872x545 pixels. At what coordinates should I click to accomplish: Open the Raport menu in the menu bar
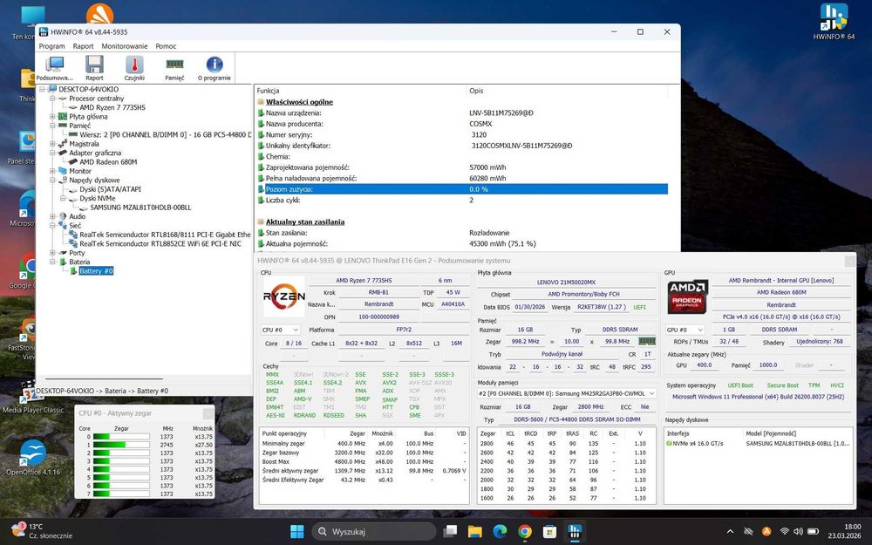pos(83,46)
